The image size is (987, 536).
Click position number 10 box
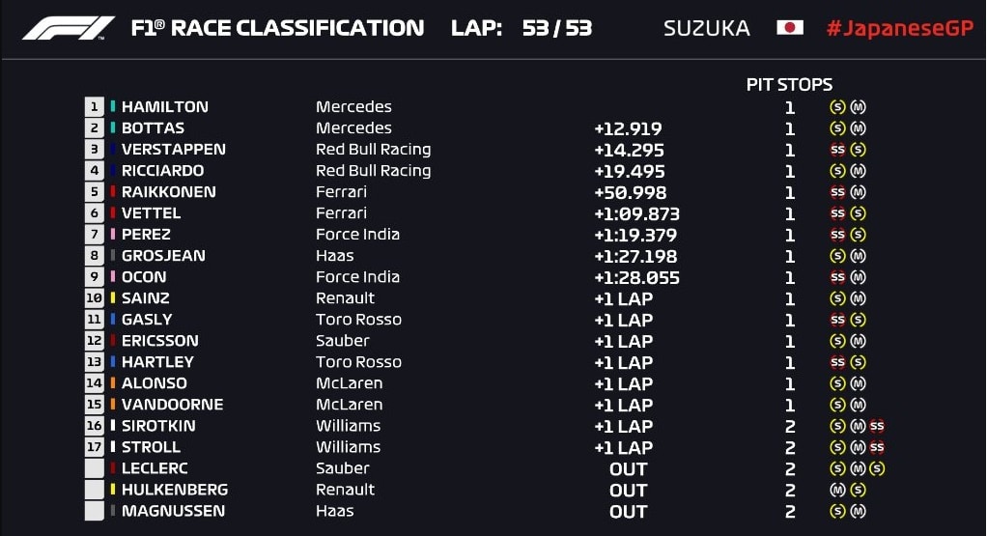pyautogui.click(x=94, y=298)
